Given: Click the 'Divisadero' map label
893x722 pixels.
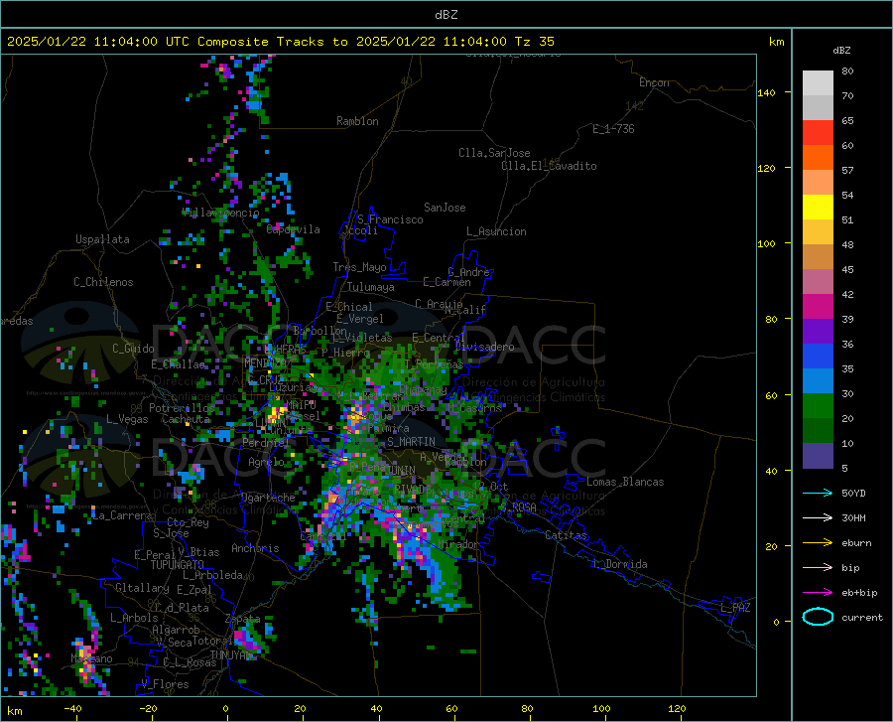Looking at the screenshot, I should 484,347.
